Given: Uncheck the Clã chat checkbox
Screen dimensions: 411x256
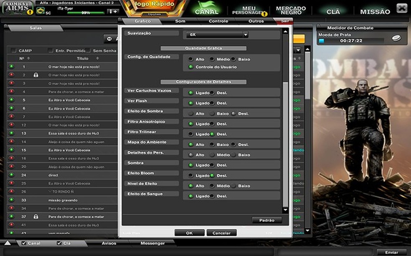Looking at the screenshot, I should click(x=59, y=243).
